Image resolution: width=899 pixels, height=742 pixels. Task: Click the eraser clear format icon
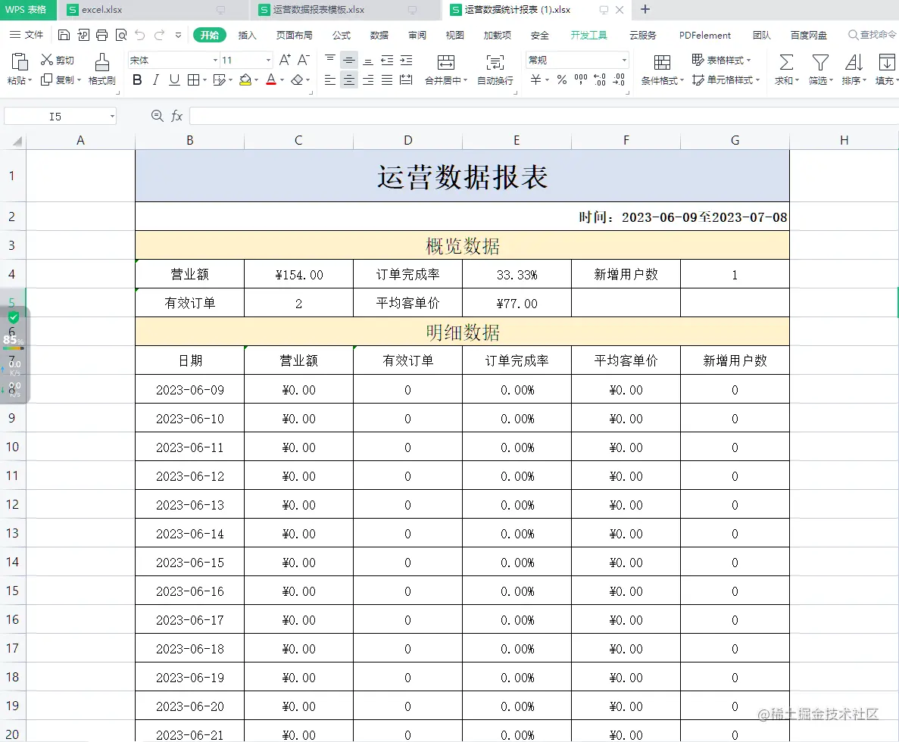pyautogui.click(x=297, y=79)
